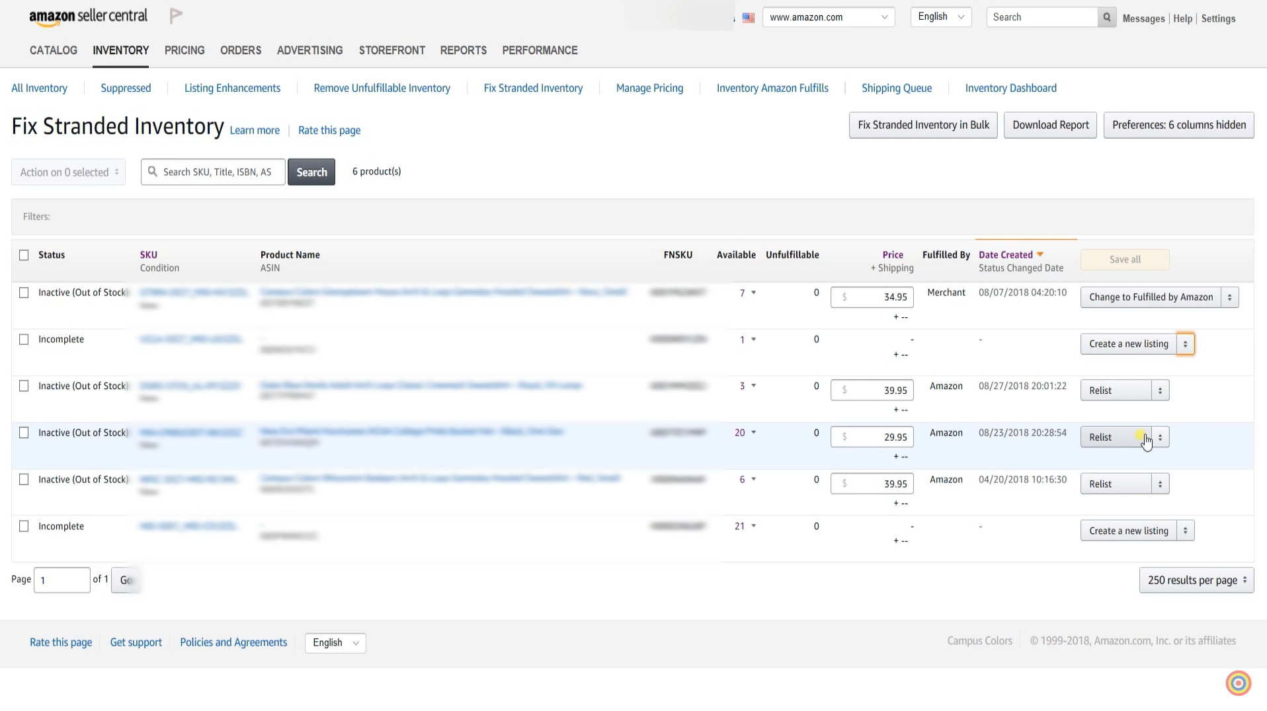Click the flag icon beside the logo
This screenshot has height=711, width=1267.
tap(176, 16)
